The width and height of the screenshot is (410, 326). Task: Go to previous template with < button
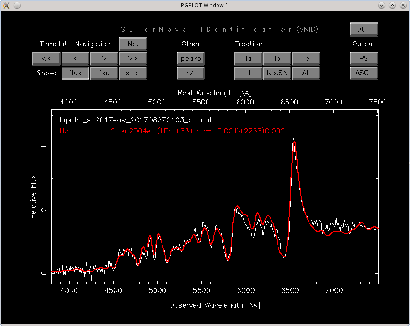(x=75, y=59)
